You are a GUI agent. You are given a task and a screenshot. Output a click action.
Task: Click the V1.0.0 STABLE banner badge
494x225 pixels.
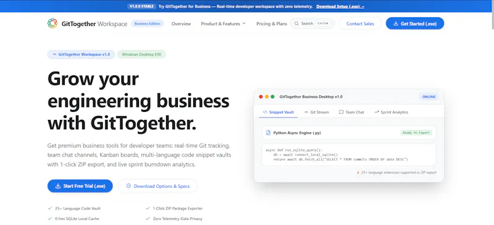point(142,6)
